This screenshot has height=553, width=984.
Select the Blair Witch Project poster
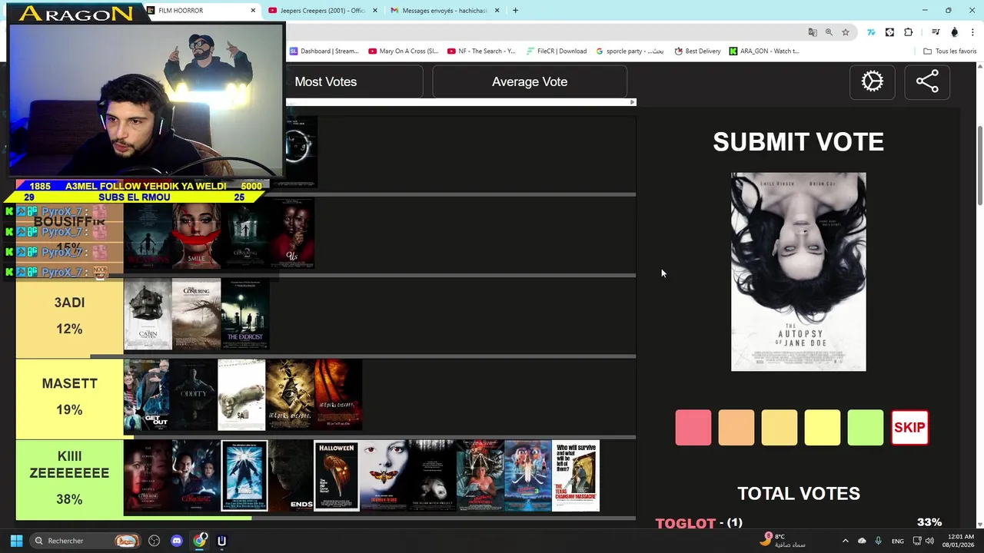(431, 475)
